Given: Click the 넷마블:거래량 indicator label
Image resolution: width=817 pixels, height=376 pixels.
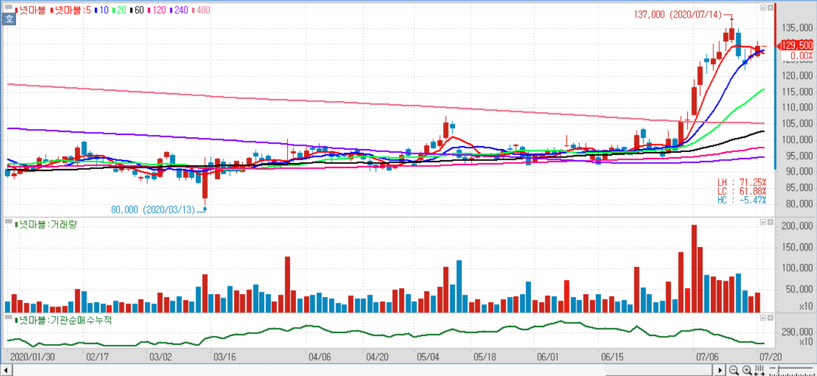Looking at the screenshot, I should [x=46, y=225].
